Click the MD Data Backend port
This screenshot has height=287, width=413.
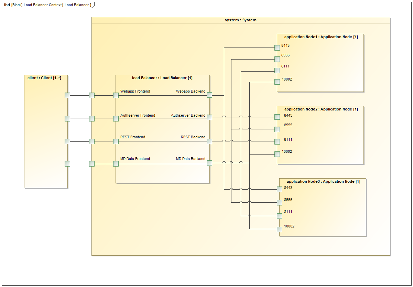(x=209, y=163)
